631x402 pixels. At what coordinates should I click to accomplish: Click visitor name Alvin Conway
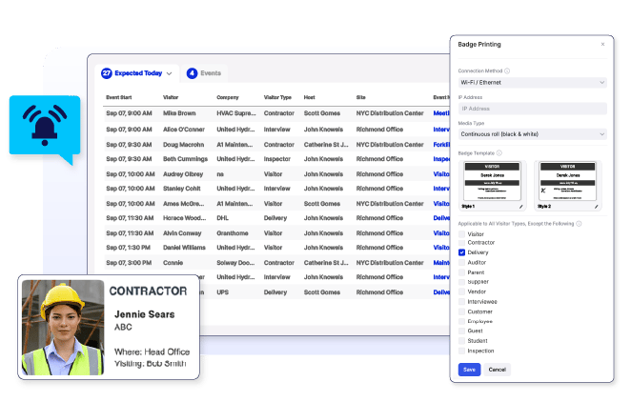[182, 233]
